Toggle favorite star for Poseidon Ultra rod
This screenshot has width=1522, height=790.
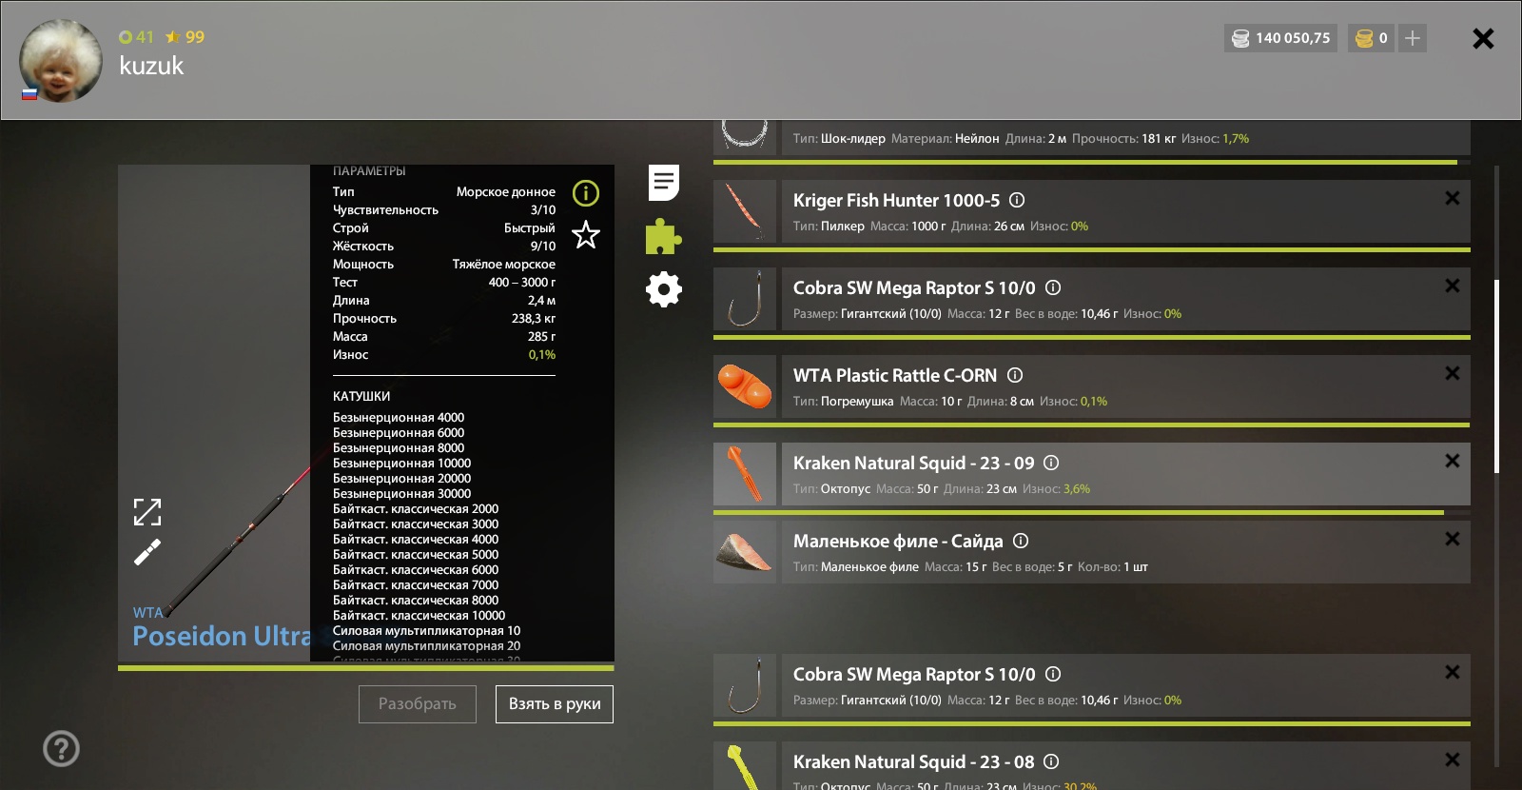[586, 234]
